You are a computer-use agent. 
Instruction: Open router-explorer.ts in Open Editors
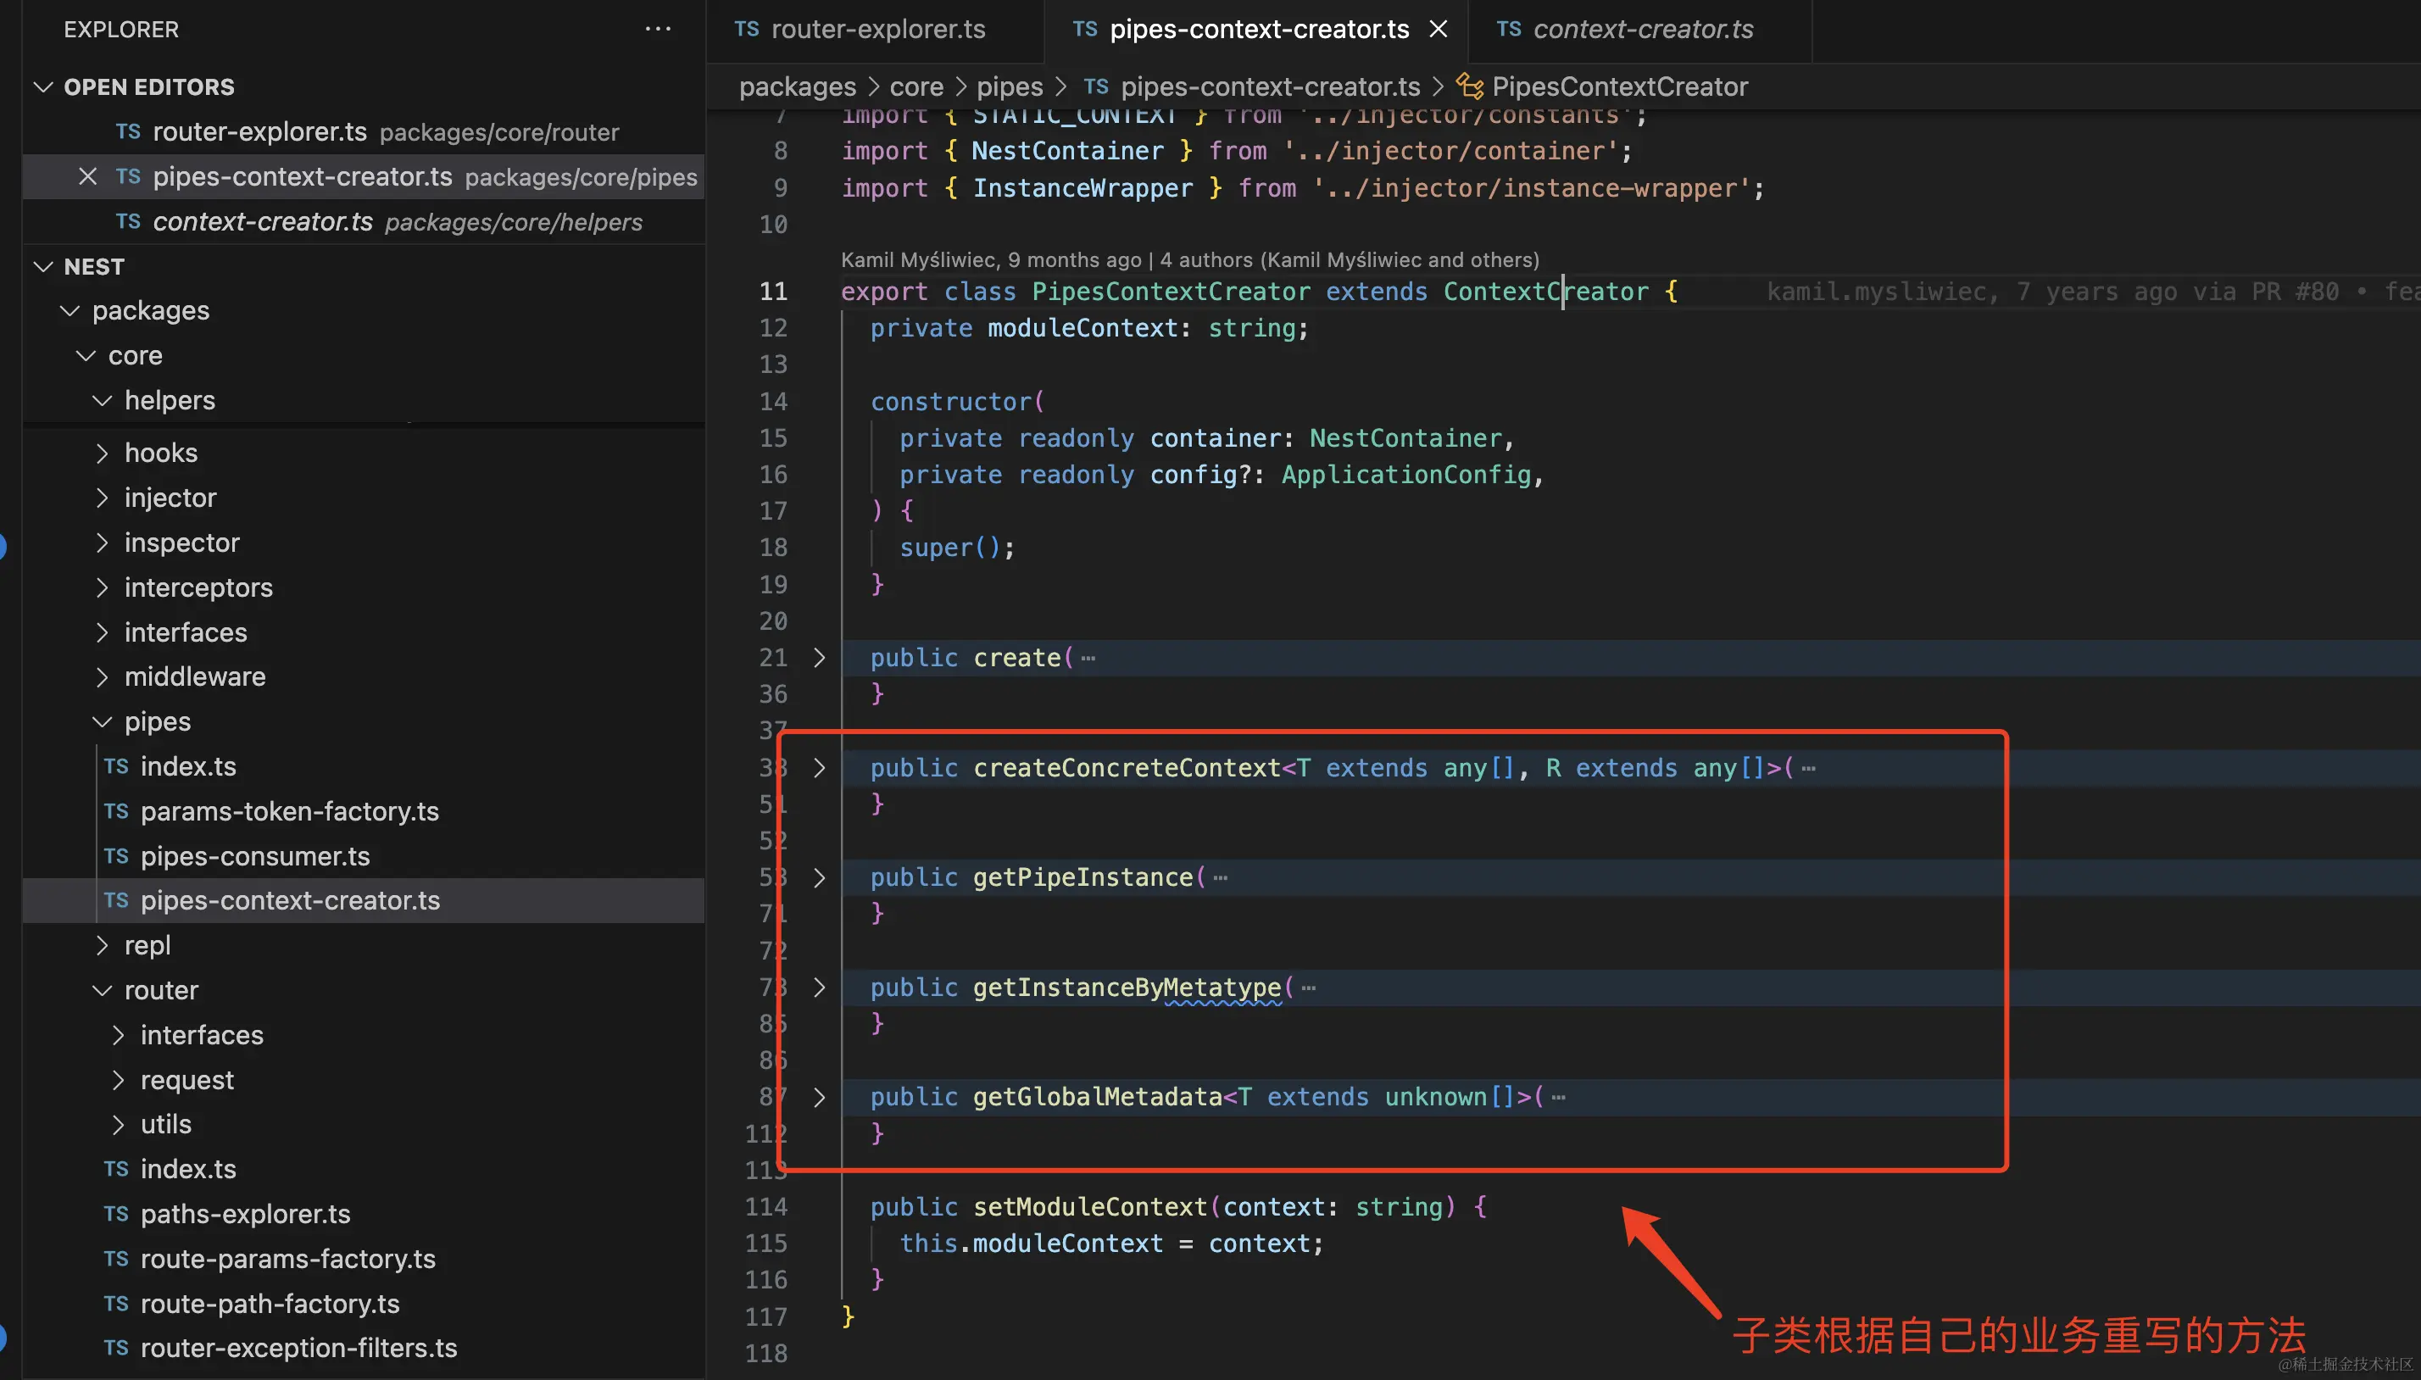(x=363, y=131)
